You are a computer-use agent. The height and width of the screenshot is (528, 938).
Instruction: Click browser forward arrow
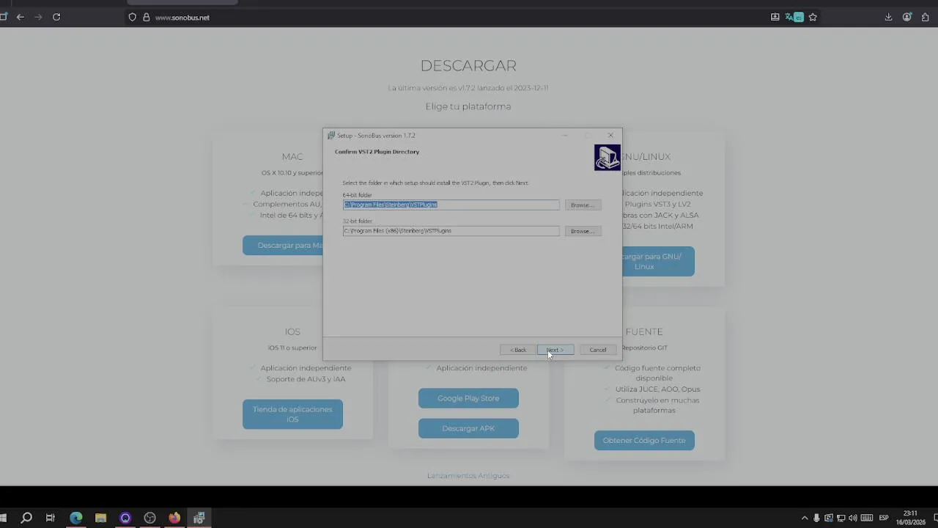(38, 17)
